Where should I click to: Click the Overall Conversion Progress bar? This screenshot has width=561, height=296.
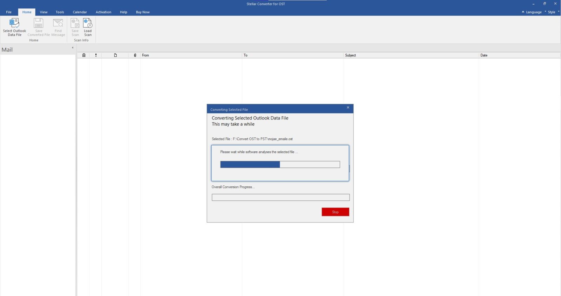(x=280, y=198)
